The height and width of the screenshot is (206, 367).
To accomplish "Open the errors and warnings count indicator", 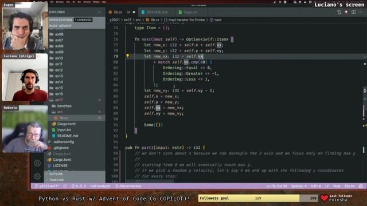I will click(79, 186).
